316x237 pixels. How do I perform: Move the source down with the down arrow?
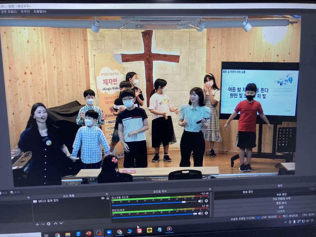(x=61, y=223)
